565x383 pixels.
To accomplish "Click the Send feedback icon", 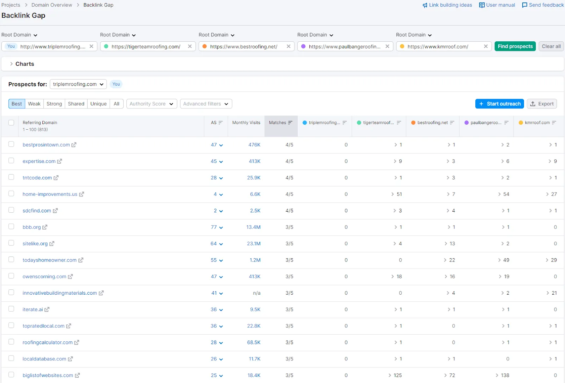I will pos(524,5).
